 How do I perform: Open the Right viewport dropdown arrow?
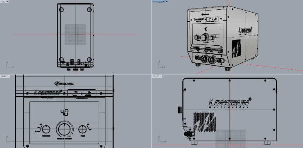point(161,76)
